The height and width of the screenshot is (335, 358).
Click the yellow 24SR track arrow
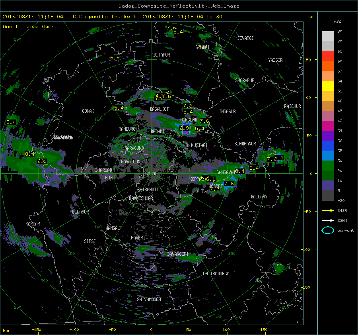(328, 210)
